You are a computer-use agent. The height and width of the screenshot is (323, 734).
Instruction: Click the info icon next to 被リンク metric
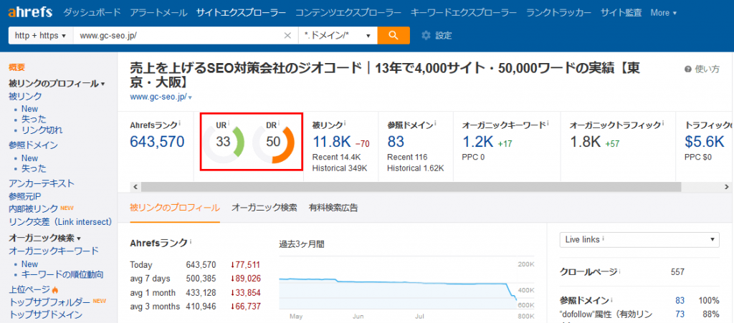[x=345, y=123]
